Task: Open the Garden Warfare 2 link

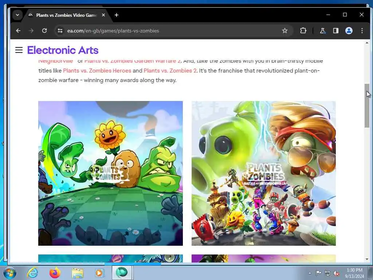Action: 133,61
